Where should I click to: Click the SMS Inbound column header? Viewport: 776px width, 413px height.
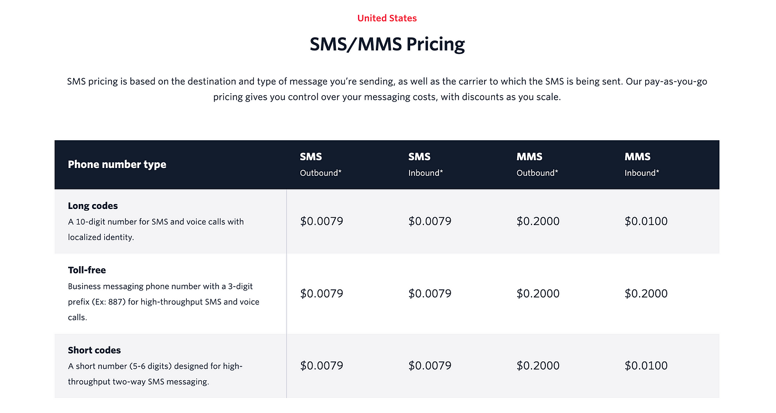(426, 164)
